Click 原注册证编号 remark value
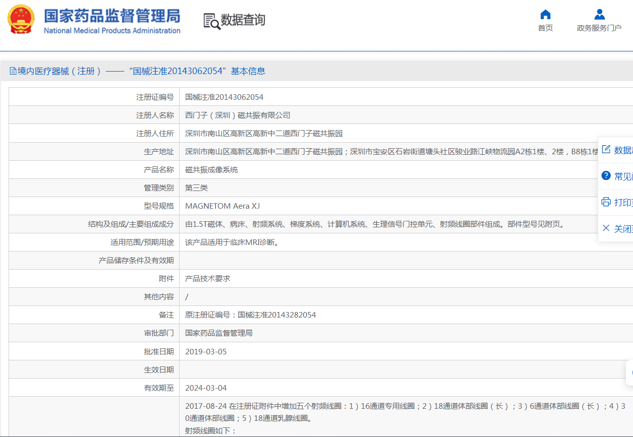Image resolution: width=633 pixels, height=437 pixels. coord(251,315)
